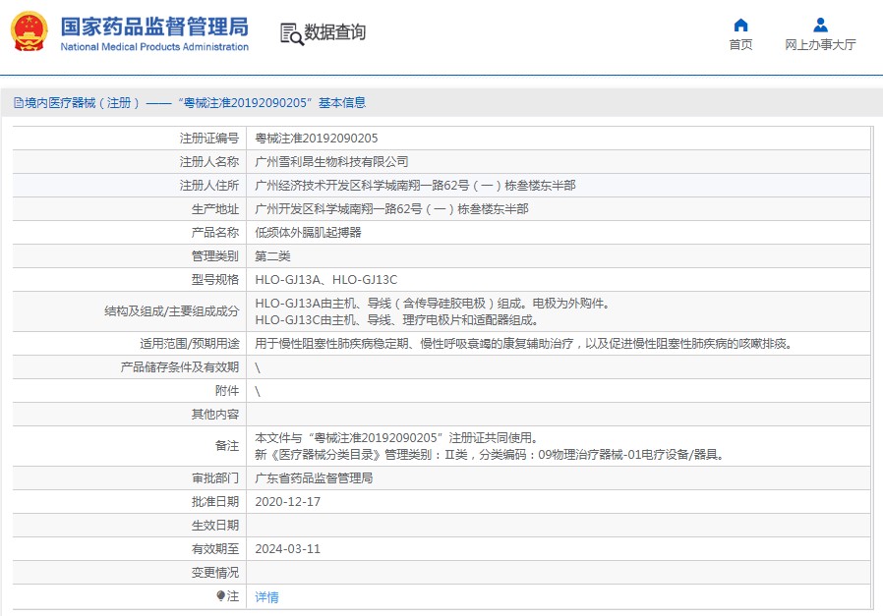Select expiry date 2024-03-11
This screenshot has height=616, width=883.
click(x=288, y=549)
